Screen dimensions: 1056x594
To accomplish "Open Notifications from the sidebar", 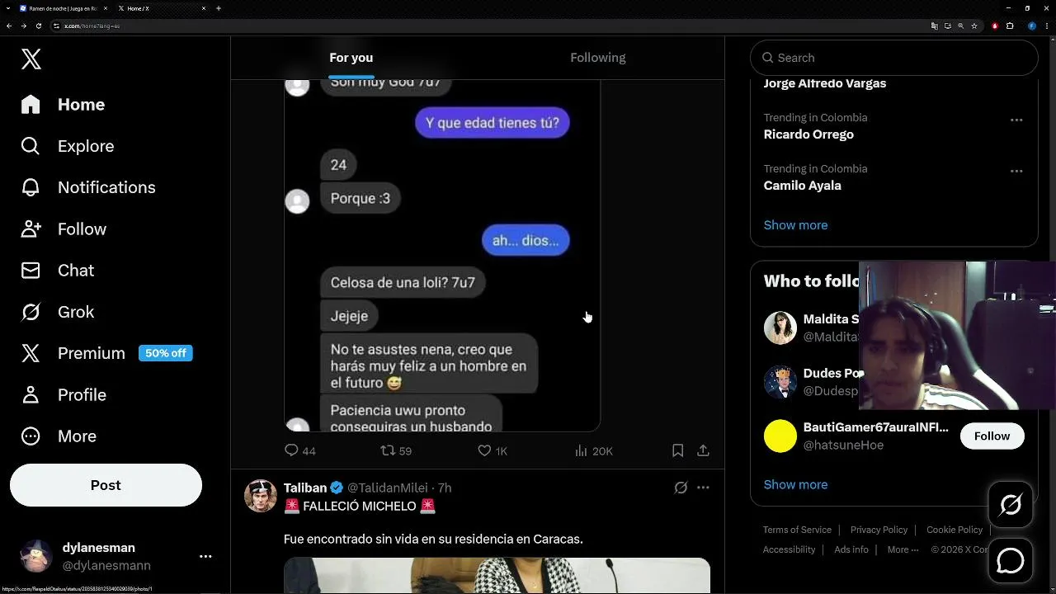I will pyautogui.click(x=88, y=187).
